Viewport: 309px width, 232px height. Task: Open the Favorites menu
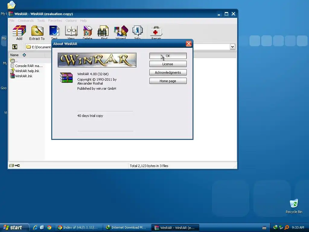pyautogui.click(x=55, y=21)
